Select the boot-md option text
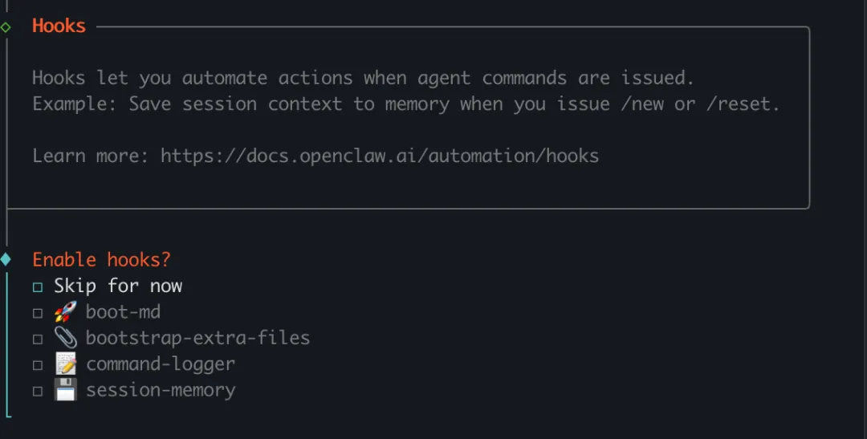This screenshot has width=867, height=439. point(123,312)
